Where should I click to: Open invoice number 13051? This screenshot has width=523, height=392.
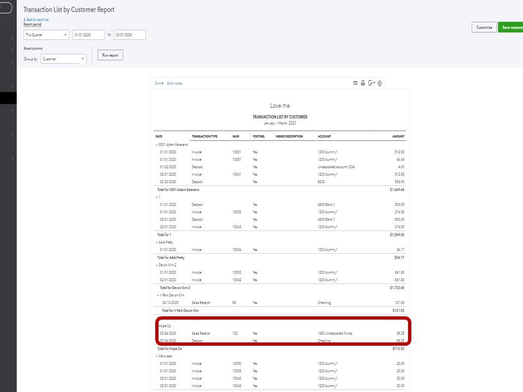pos(237,152)
